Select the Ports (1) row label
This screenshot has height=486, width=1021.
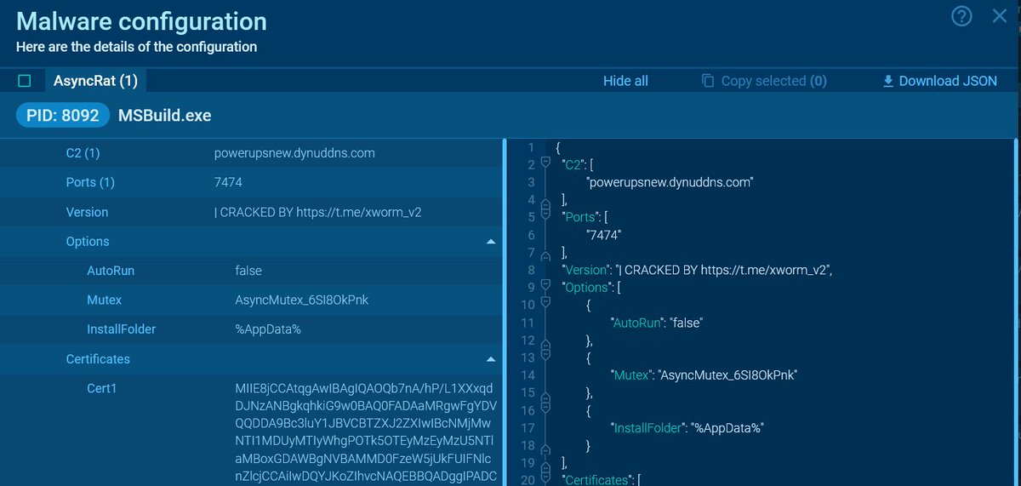tap(90, 182)
